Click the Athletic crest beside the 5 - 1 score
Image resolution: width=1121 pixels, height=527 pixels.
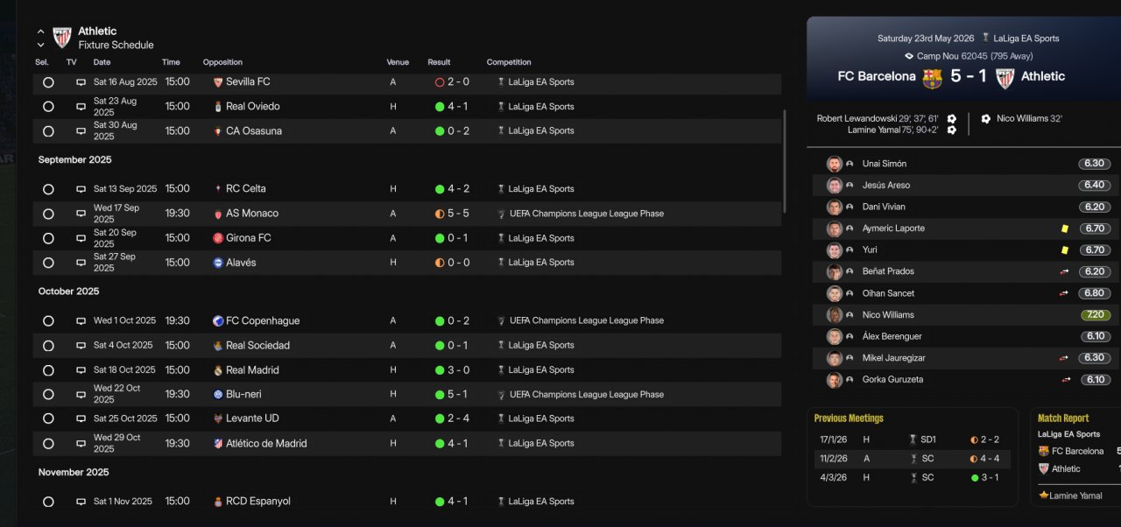point(1005,78)
